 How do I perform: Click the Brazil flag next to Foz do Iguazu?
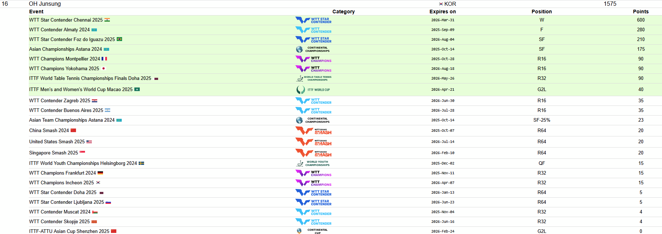pyautogui.click(x=119, y=39)
